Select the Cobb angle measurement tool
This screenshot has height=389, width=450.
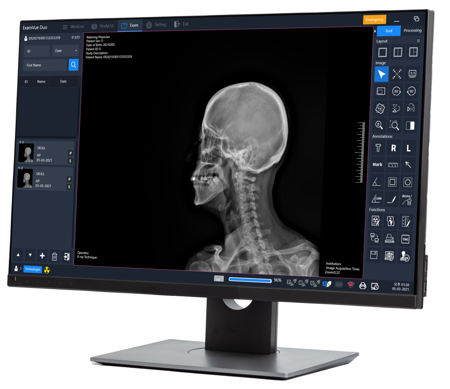(x=377, y=199)
